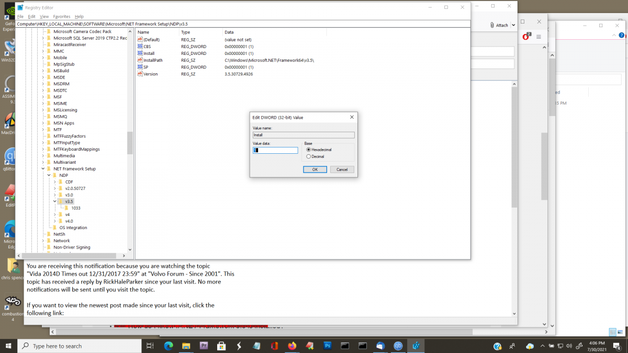Click Cancel in the Edit DWORD dialog

click(x=343, y=169)
